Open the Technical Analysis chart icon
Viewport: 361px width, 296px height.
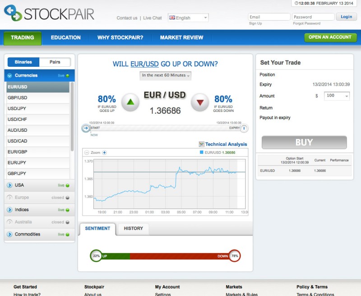[201, 144]
